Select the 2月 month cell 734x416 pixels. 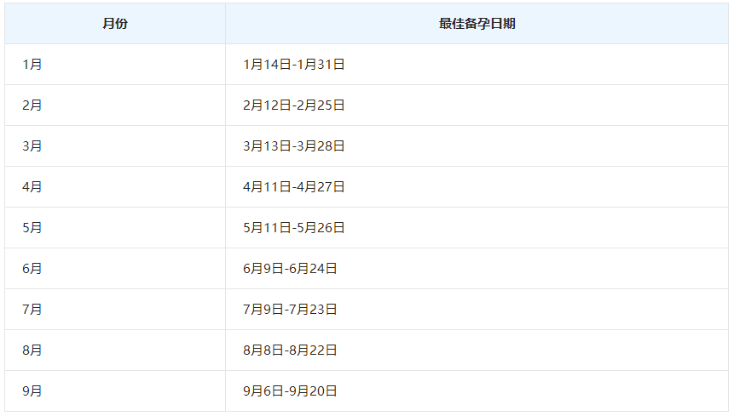tap(32, 105)
